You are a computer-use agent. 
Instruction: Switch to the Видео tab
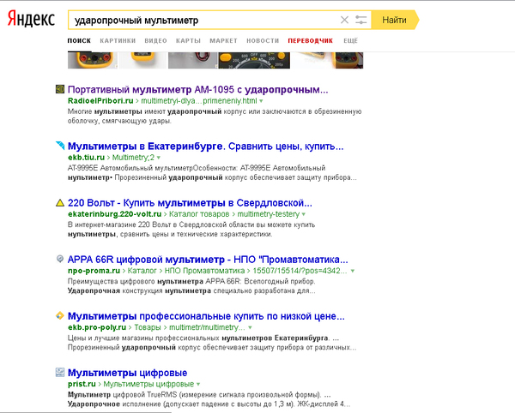point(155,40)
